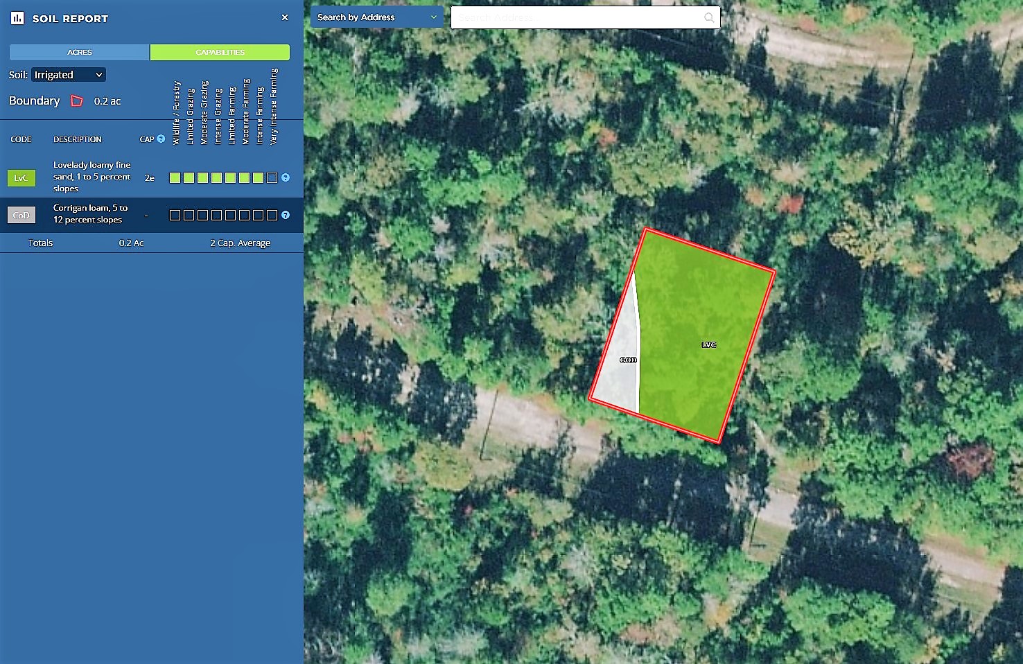Open the CAP column help icon
Image resolution: width=1023 pixels, height=664 pixels.
tap(161, 139)
